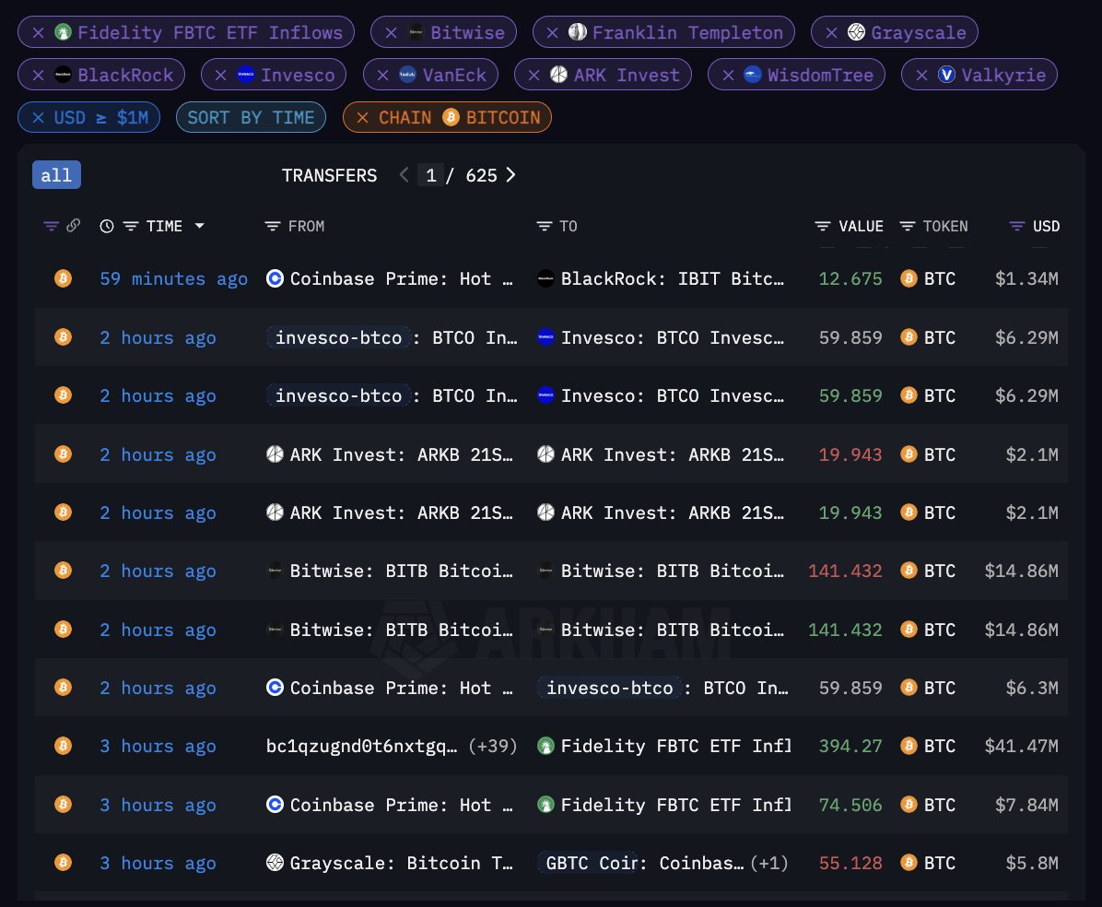Click the 394.27 BTC value
This screenshot has width=1102, height=907.
point(850,746)
